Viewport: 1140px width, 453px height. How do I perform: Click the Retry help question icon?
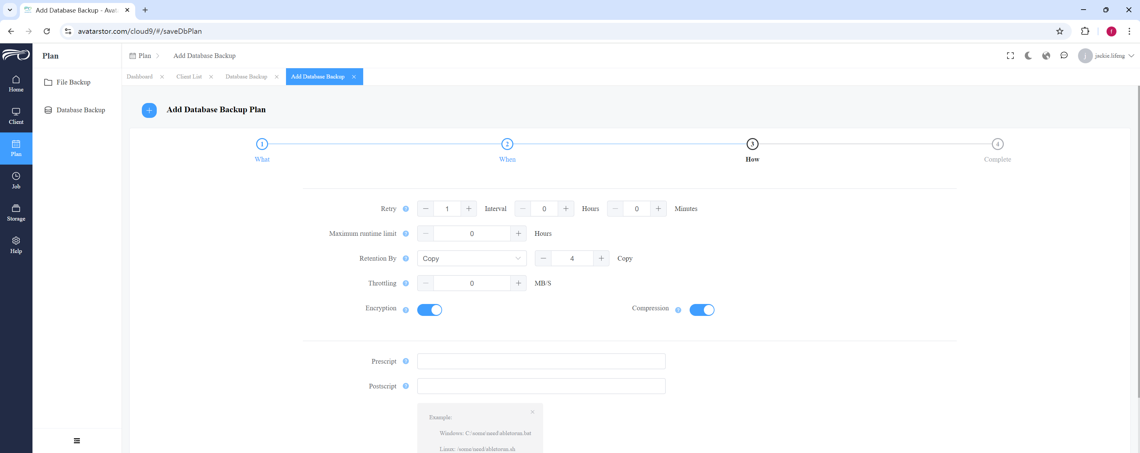[405, 209]
